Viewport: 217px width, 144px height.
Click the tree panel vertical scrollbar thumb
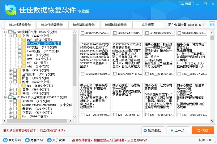(x=75, y=60)
